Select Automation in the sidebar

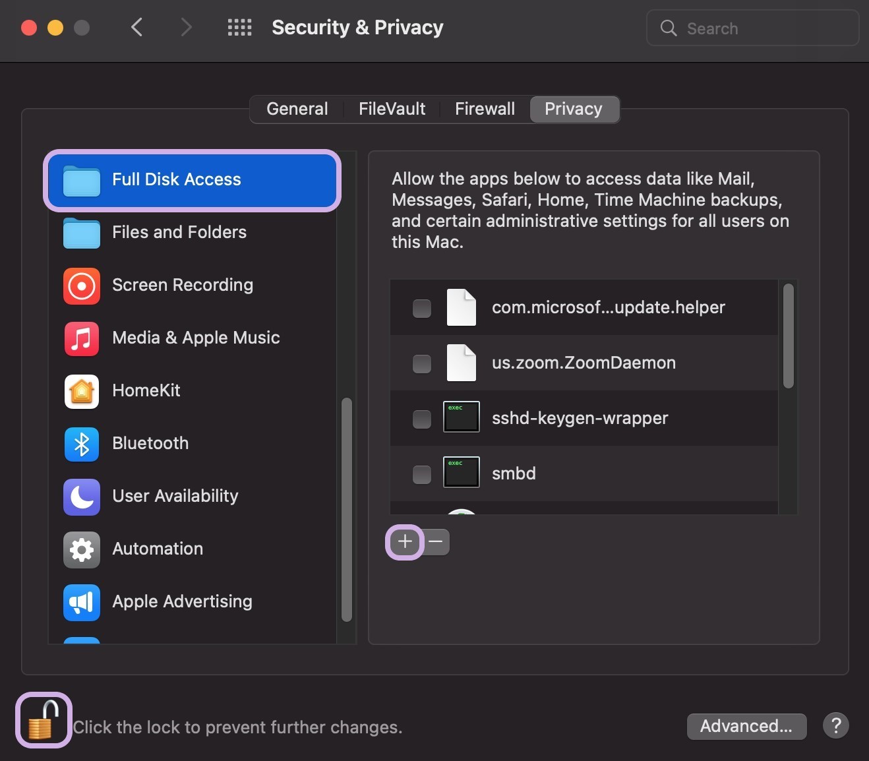(157, 549)
